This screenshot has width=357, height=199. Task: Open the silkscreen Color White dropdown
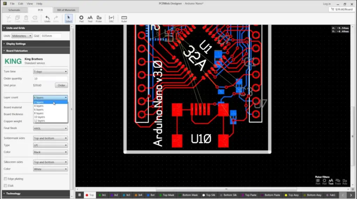(50, 169)
